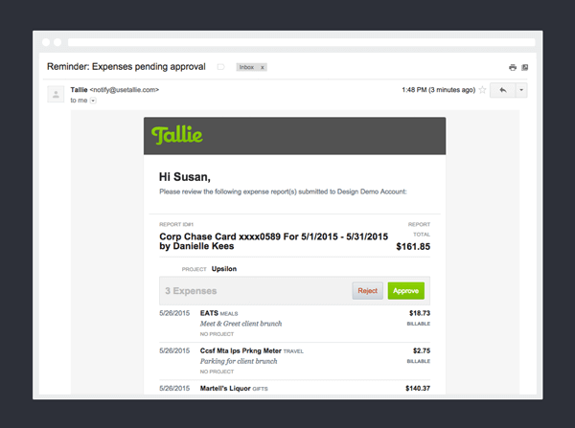Star this email from Tallie
The width and height of the screenshot is (575, 428).
coord(483,90)
